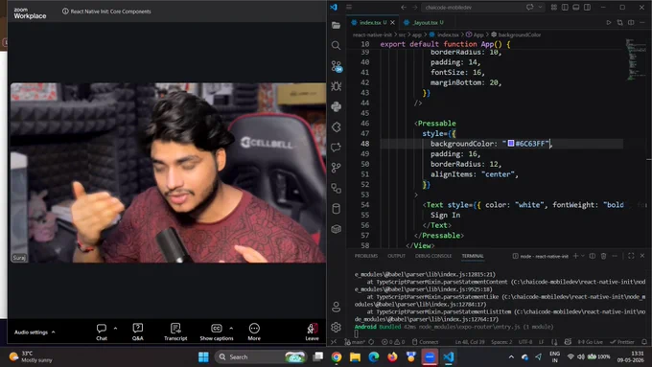Open the Git Graph branch icon in activity bar
Viewport: 652px width, 367px height.
336,168
